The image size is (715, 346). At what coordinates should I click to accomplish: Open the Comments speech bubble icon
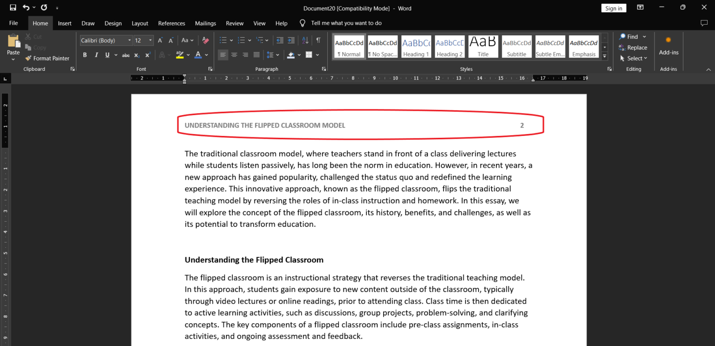704,23
